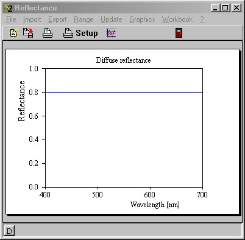
Task: Close the Reflectance window
Action: tap(236, 8)
